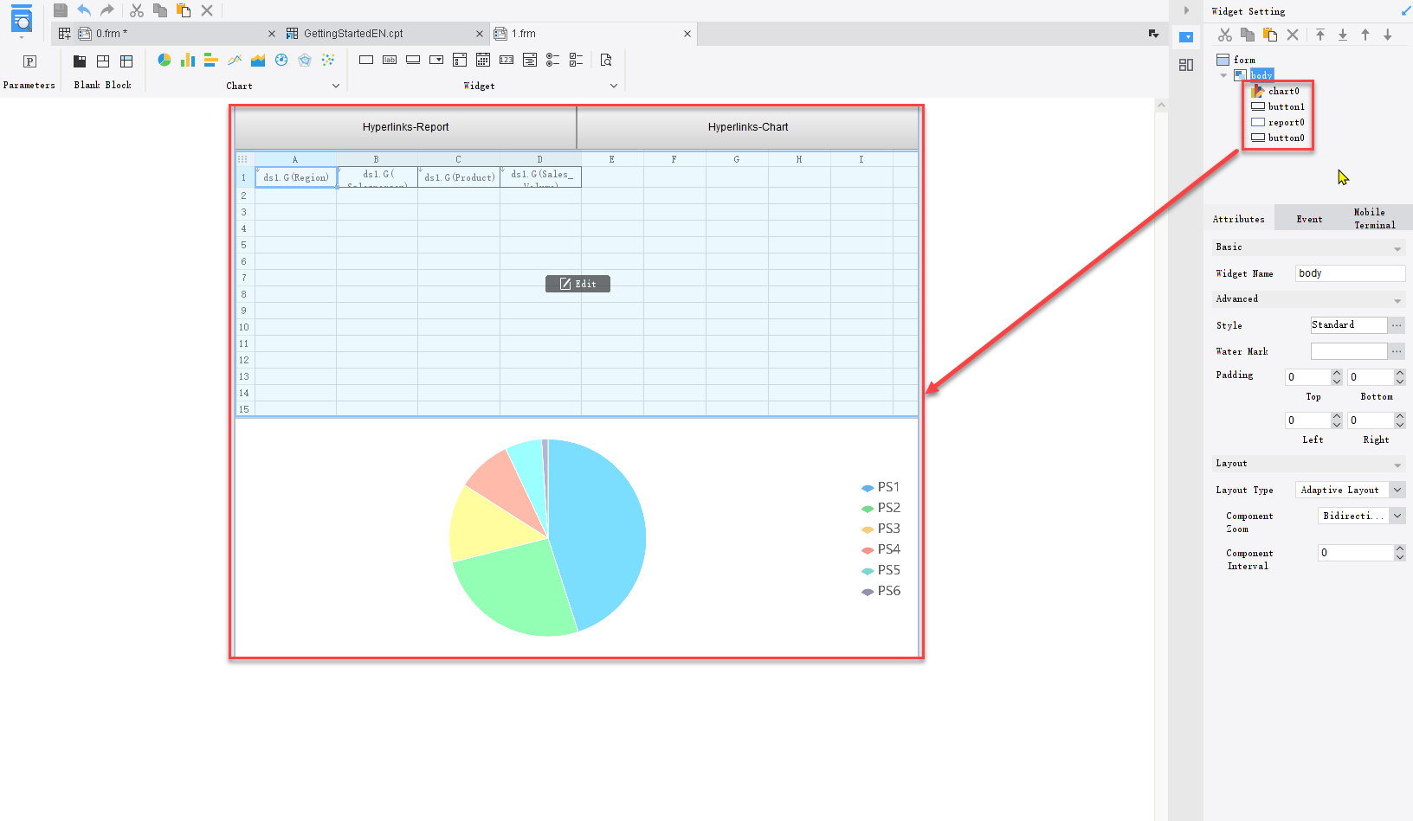Click the Parameters 'P' icon
The height and width of the screenshot is (821, 1413).
tap(29, 61)
